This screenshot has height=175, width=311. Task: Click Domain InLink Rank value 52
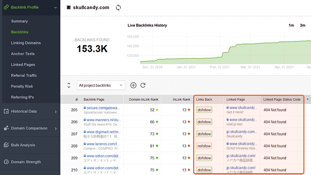[x=152, y=110]
